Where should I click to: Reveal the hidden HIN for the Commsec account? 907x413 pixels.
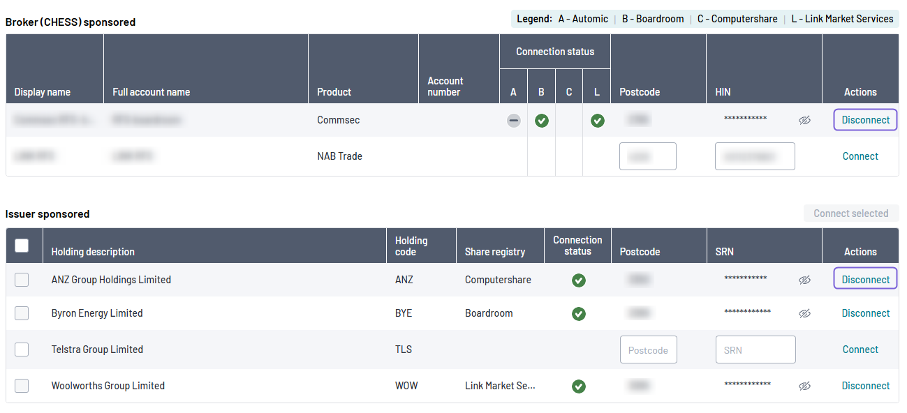click(x=804, y=120)
